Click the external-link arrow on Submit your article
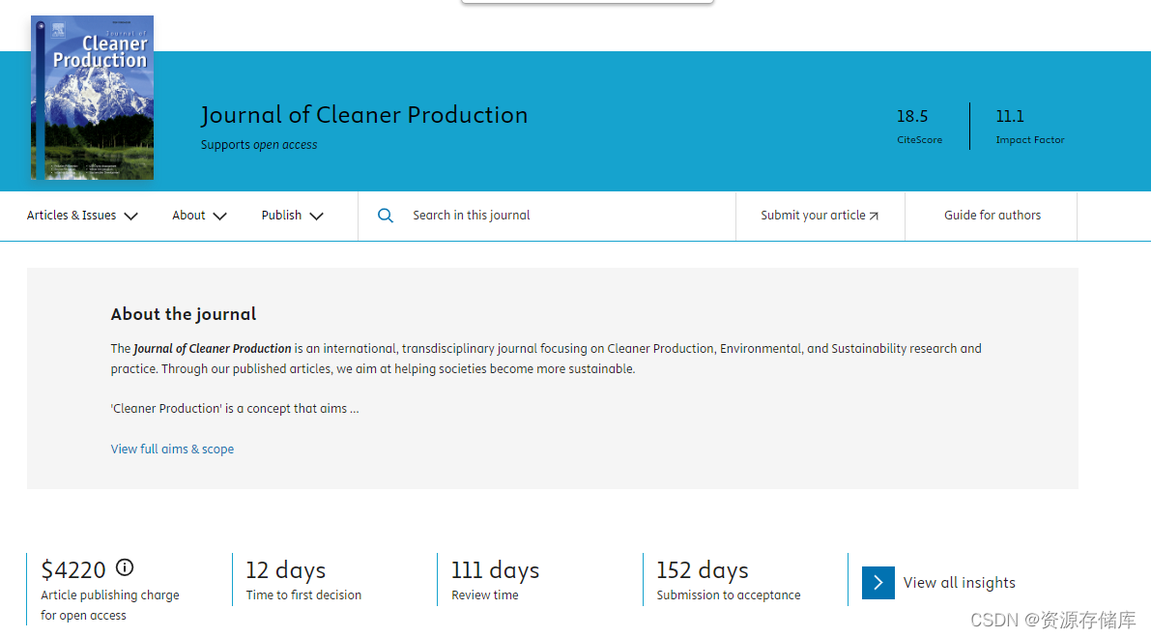1151x638 pixels. click(x=874, y=216)
